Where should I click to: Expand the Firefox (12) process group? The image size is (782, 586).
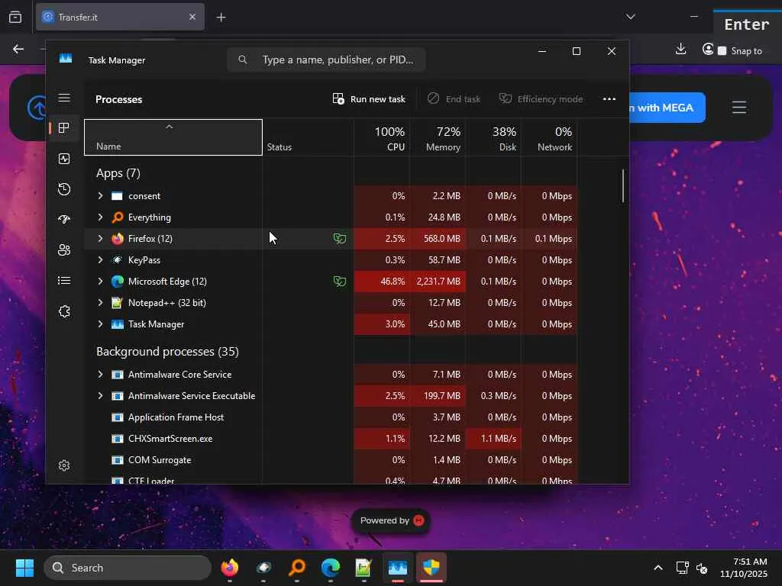click(x=100, y=239)
